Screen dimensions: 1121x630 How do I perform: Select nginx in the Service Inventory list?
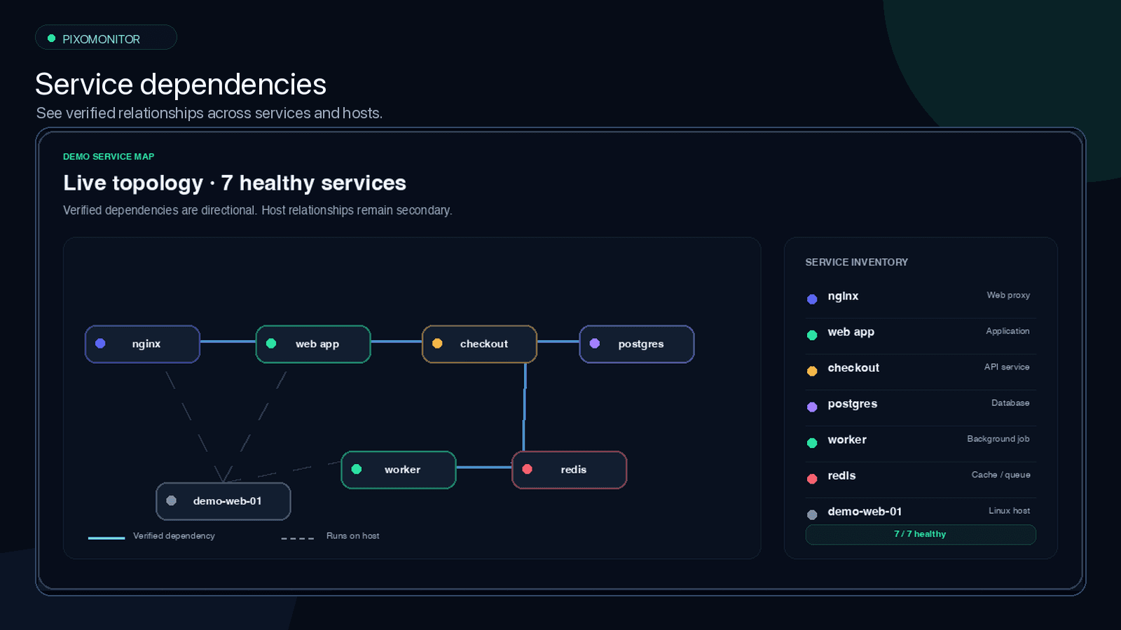pos(921,297)
